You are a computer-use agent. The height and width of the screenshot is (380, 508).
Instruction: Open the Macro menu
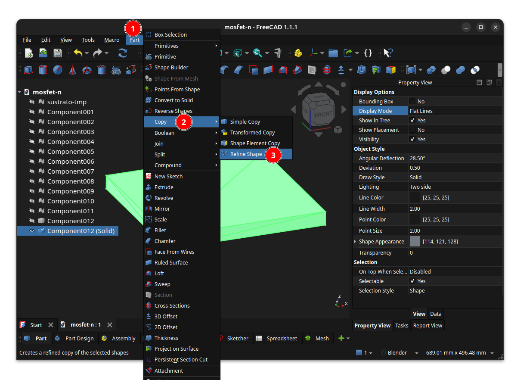[112, 40]
